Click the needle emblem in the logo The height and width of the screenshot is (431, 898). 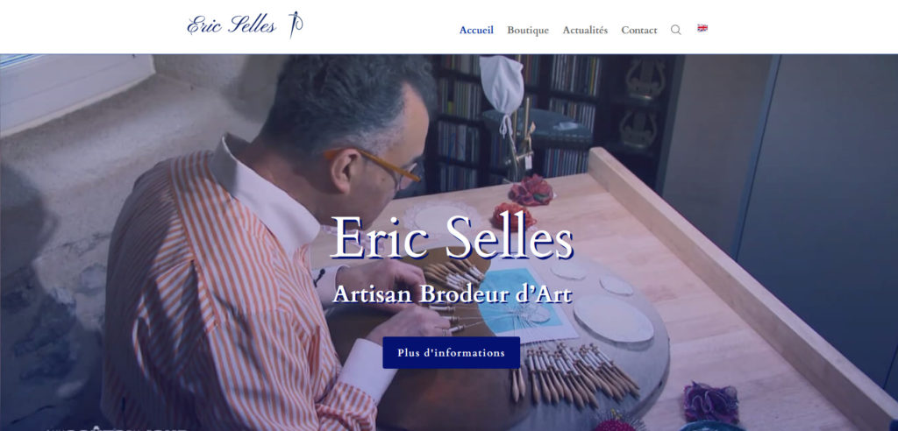295,25
